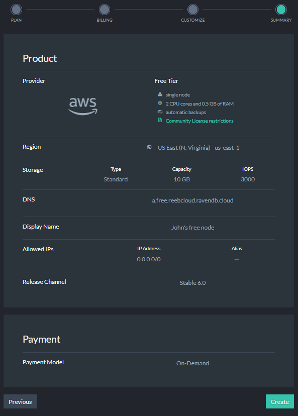Open the Community License restrictions link
298x416 pixels.
(x=200, y=121)
